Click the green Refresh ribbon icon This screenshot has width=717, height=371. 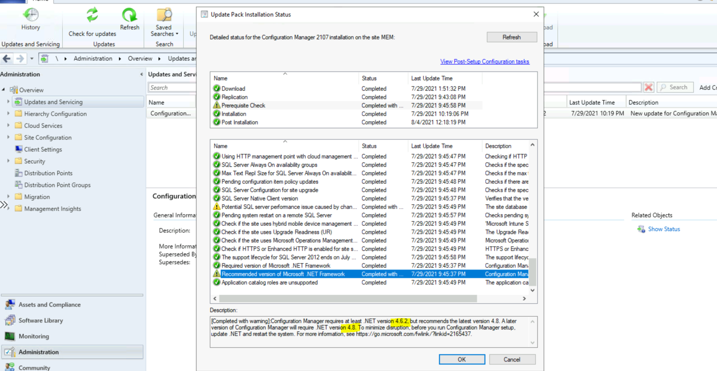click(129, 15)
